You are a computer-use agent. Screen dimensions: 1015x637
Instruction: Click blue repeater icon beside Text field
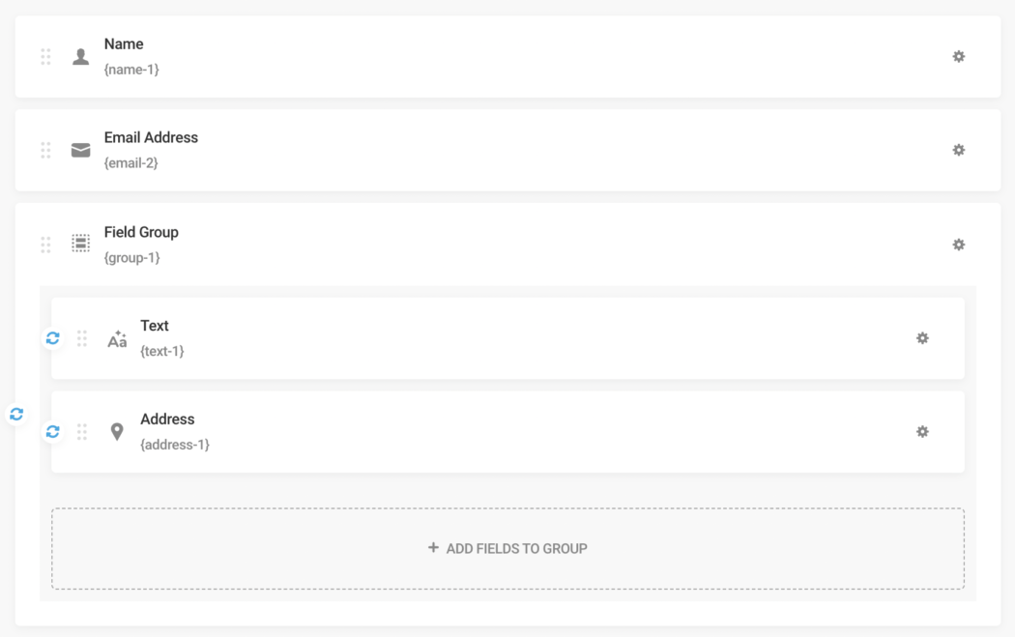click(53, 338)
